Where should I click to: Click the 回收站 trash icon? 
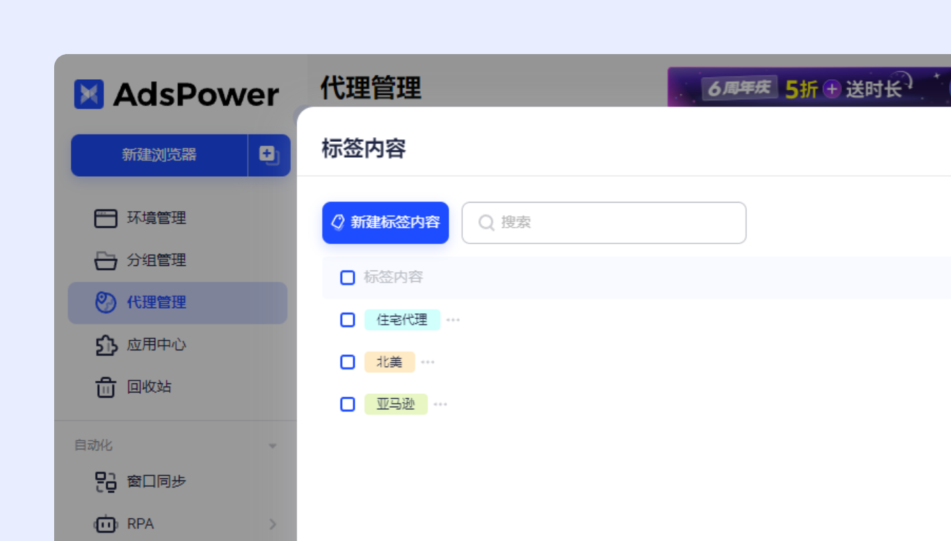coord(106,387)
